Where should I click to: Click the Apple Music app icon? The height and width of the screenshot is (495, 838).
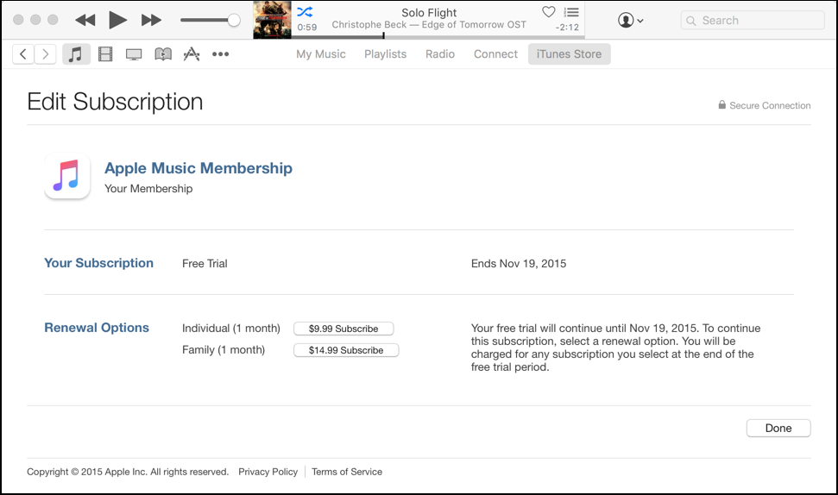click(x=67, y=176)
